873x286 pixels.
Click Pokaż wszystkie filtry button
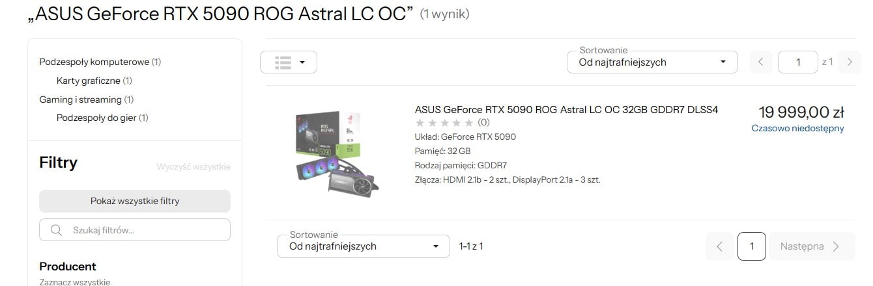135,201
